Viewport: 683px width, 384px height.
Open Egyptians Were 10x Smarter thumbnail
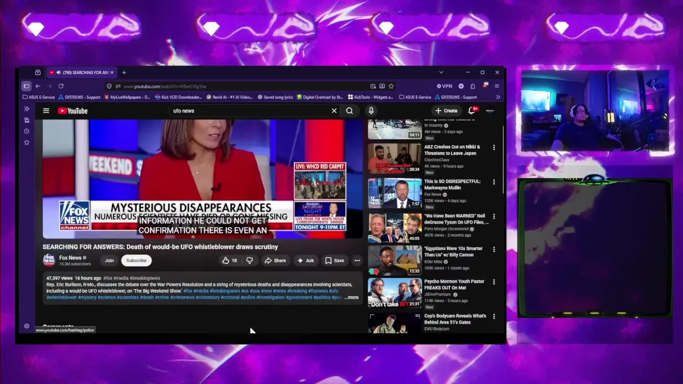[x=394, y=260]
